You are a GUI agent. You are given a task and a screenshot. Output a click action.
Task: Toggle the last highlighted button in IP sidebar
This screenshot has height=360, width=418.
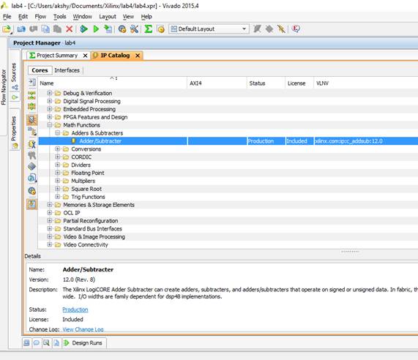[31, 204]
